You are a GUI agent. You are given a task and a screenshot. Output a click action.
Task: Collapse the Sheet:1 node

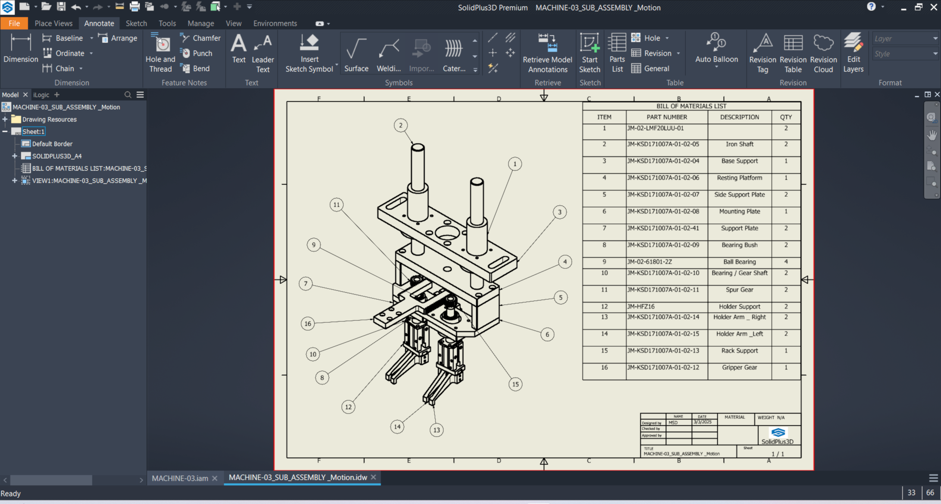click(5, 131)
